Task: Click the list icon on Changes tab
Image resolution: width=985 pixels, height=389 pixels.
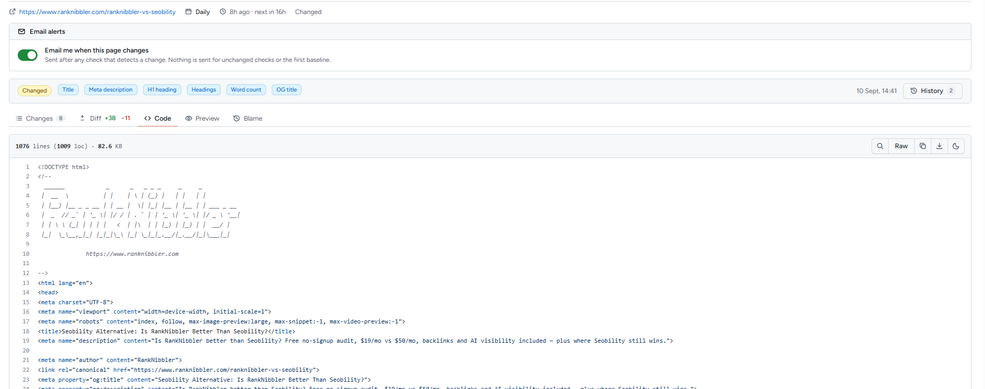Action: [x=19, y=119]
